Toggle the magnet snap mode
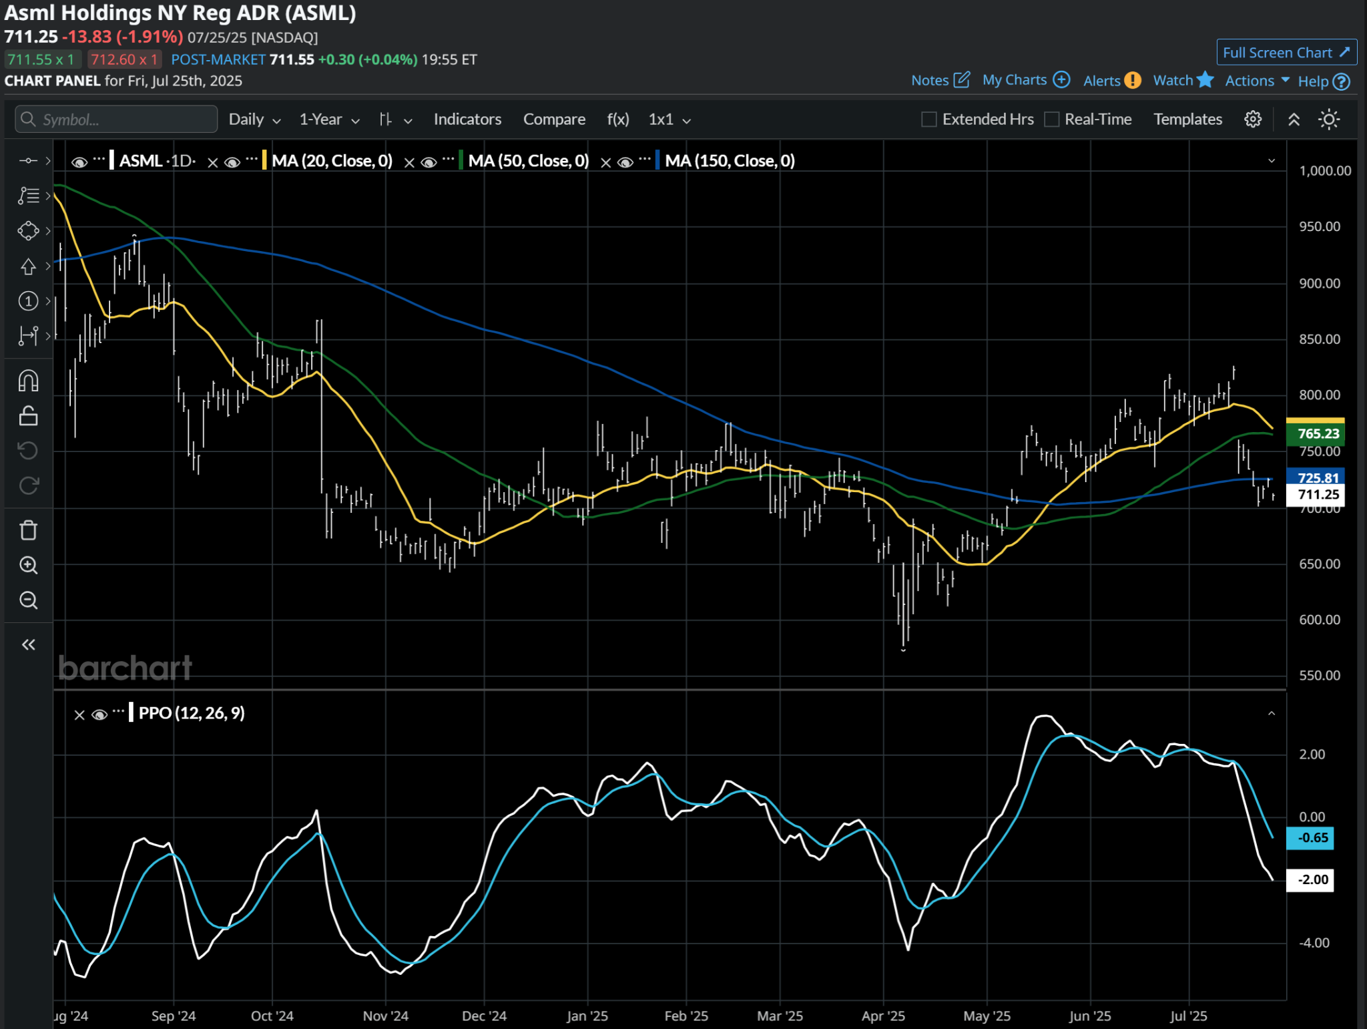This screenshot has width=1367, height=1029. [28, 381]
